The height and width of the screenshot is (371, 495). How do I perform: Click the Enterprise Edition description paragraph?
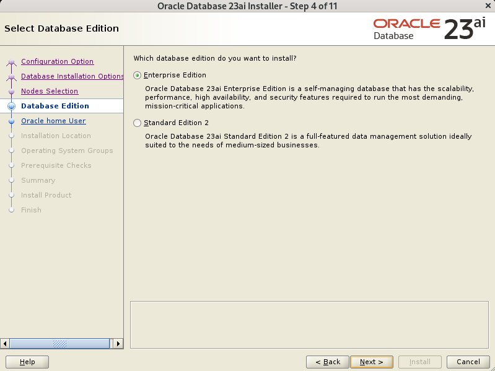point(309,97)
